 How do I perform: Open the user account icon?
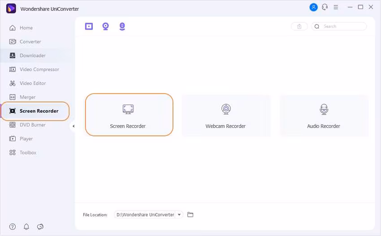(x=313, y=7)
